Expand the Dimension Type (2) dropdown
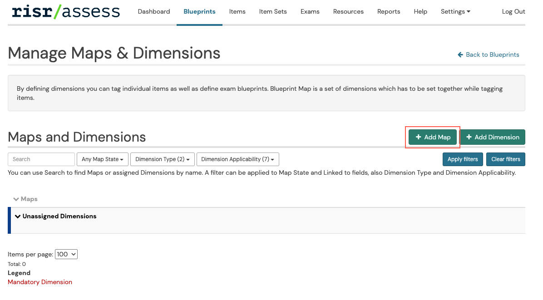543x300 pixels. coord(163,159)
